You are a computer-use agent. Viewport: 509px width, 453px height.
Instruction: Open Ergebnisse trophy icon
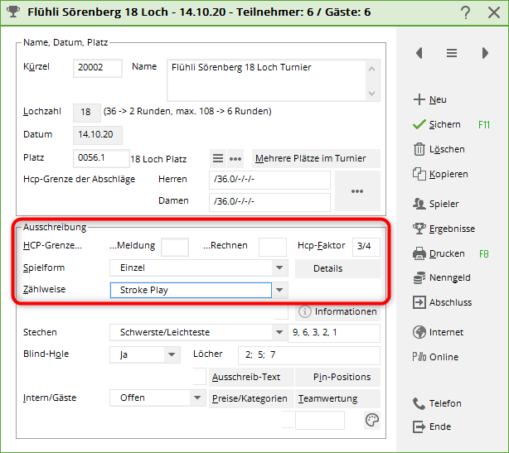(419, 229)
